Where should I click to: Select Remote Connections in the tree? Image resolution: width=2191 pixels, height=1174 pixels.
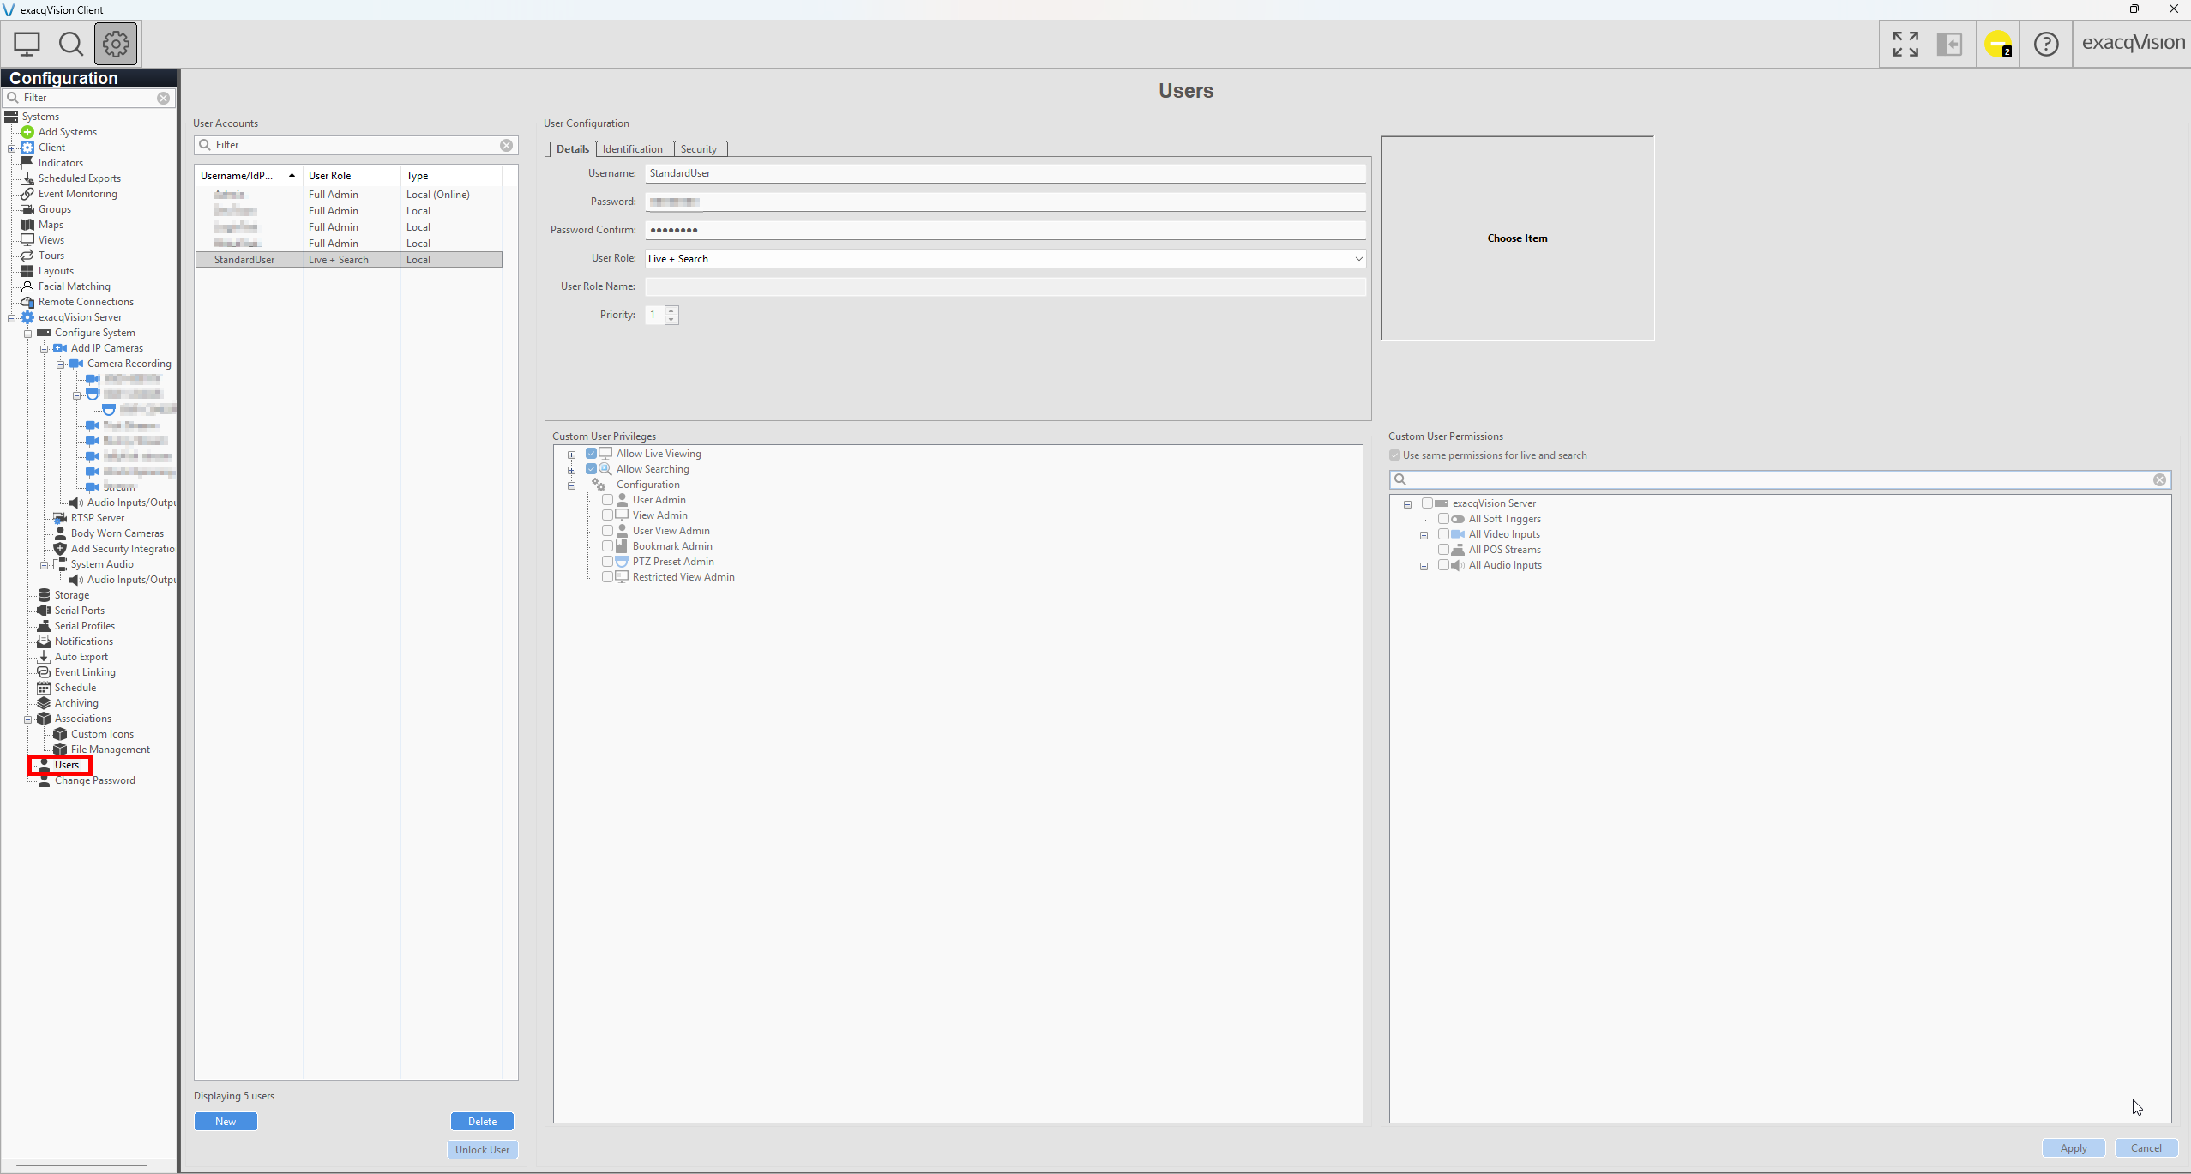click(86, 302)
